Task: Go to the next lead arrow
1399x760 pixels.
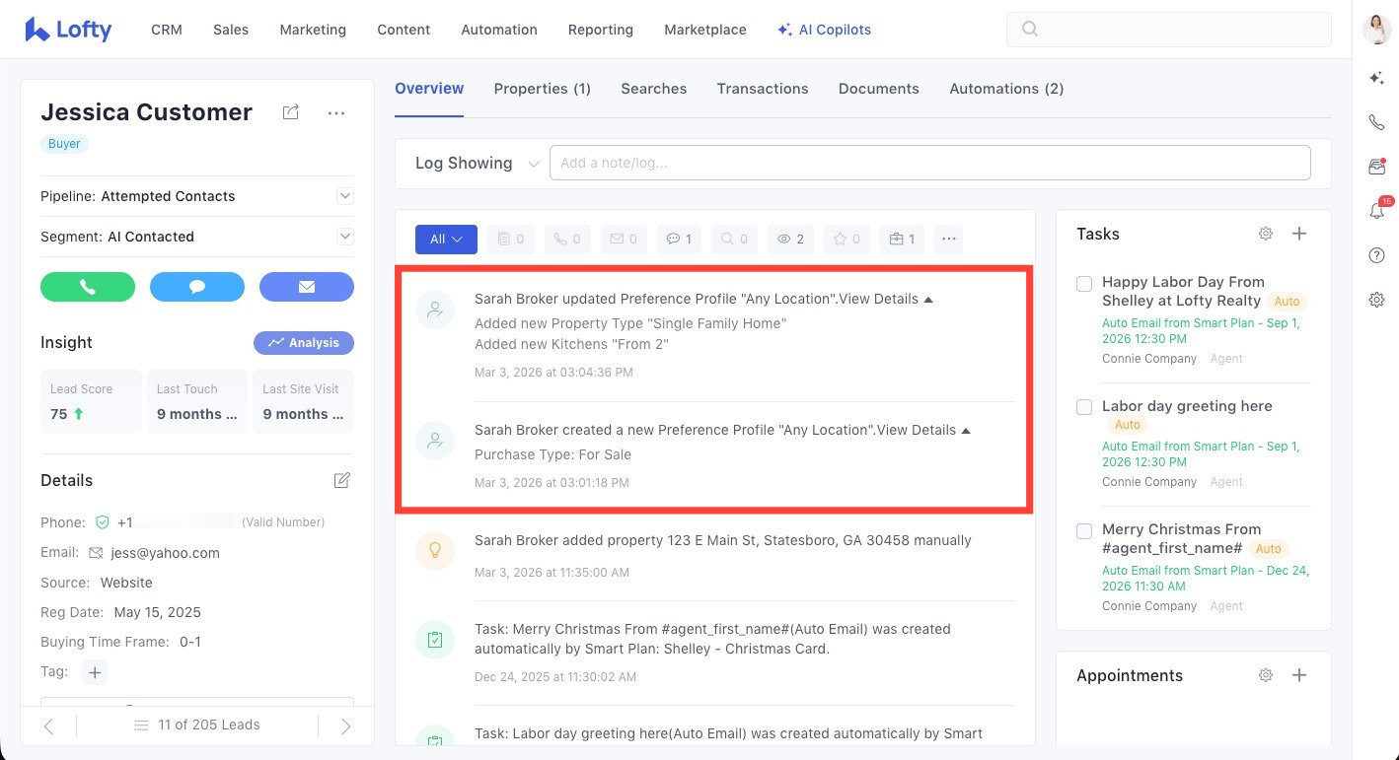Action: [345, 725]
